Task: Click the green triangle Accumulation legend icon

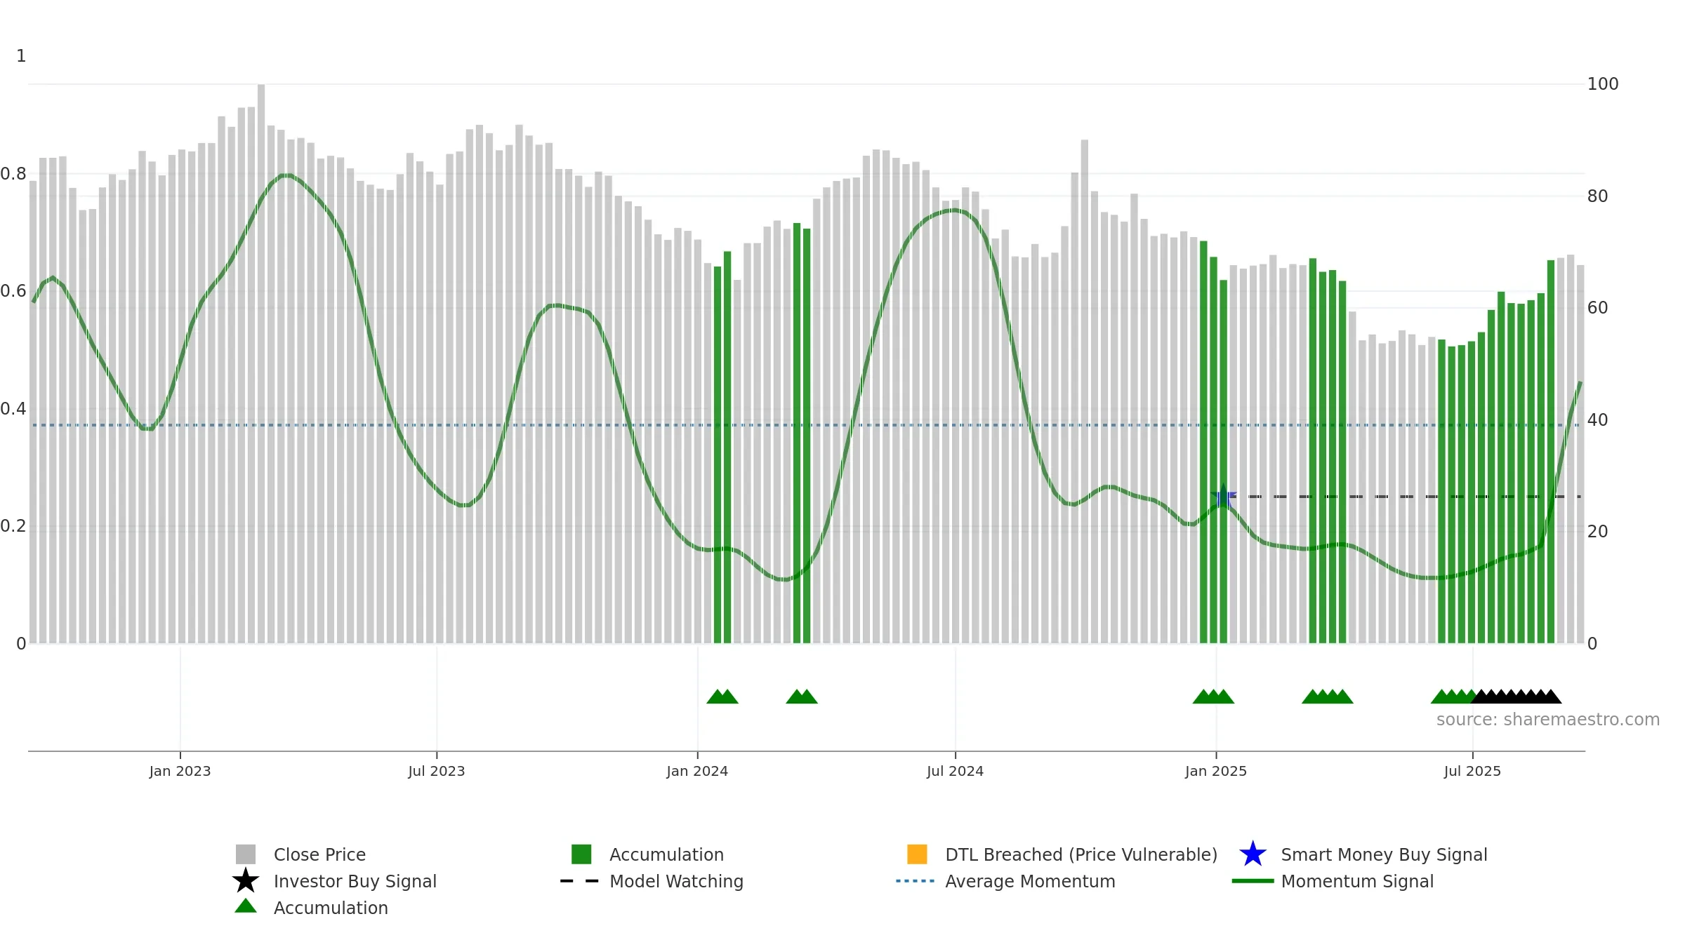Action: (245, 906)
